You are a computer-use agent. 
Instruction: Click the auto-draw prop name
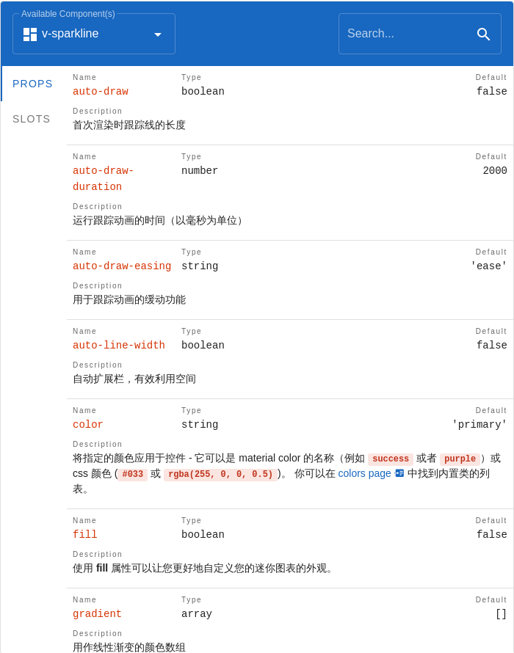[x=100, y=91]
